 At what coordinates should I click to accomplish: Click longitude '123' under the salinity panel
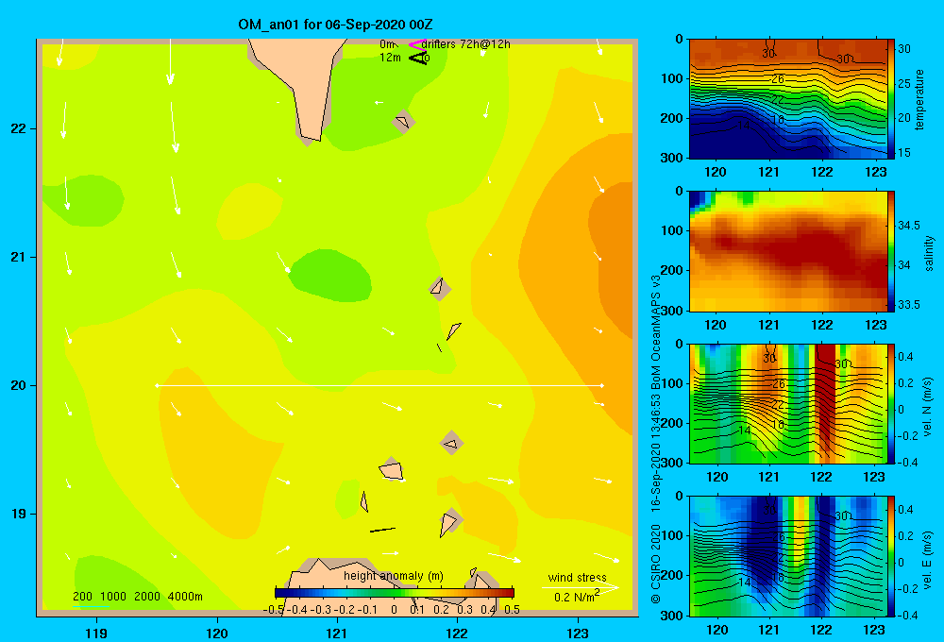pos(875,325)
